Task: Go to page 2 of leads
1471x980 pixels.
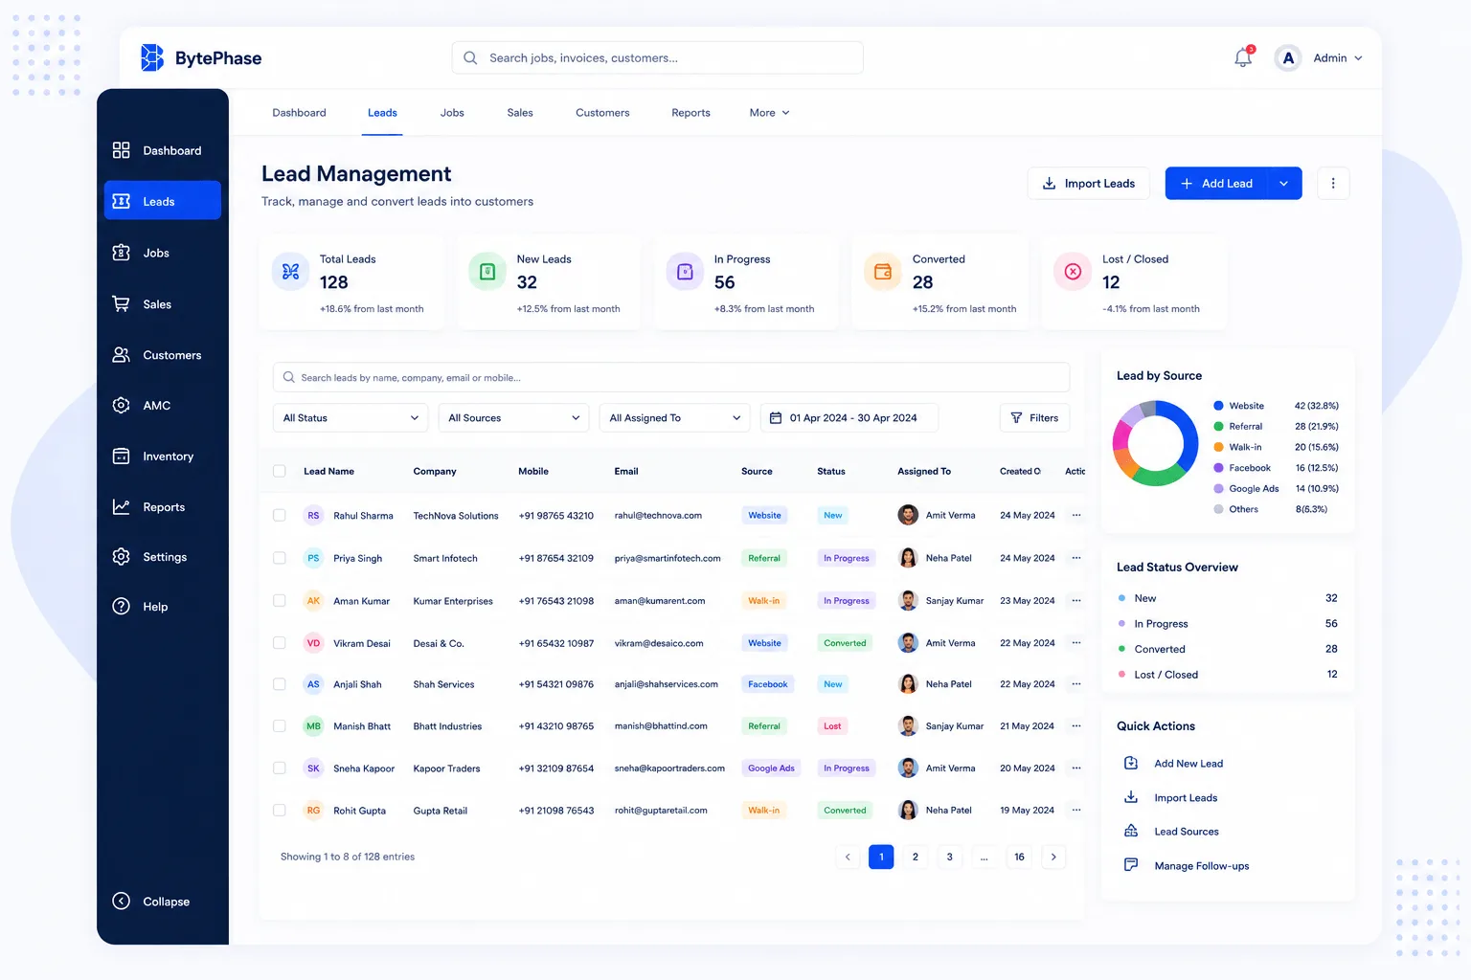Action: [x=916, y=857]
